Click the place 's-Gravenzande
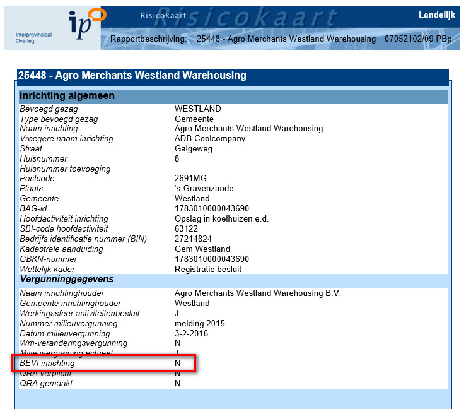 tap(204, 189)
